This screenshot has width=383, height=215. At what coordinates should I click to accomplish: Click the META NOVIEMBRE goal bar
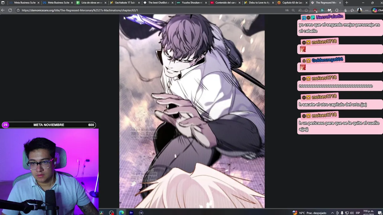[x=49, y=125]
